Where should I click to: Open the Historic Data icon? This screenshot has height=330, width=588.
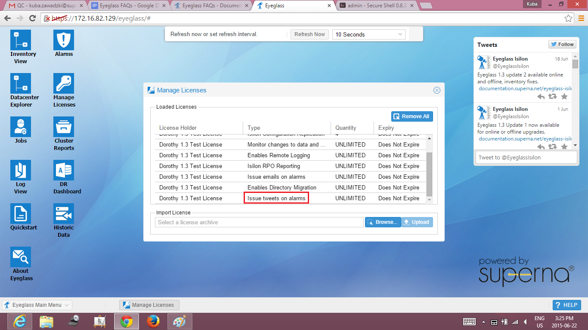click(x=64, y=214)
